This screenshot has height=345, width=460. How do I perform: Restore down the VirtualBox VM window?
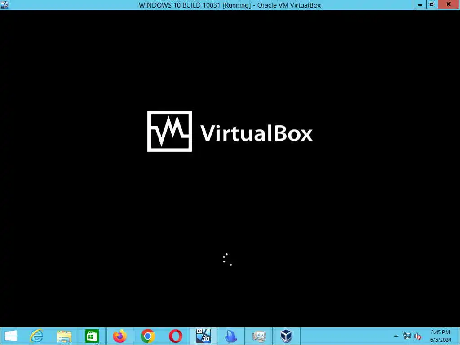pyautogui.click(x=432, y=4)
